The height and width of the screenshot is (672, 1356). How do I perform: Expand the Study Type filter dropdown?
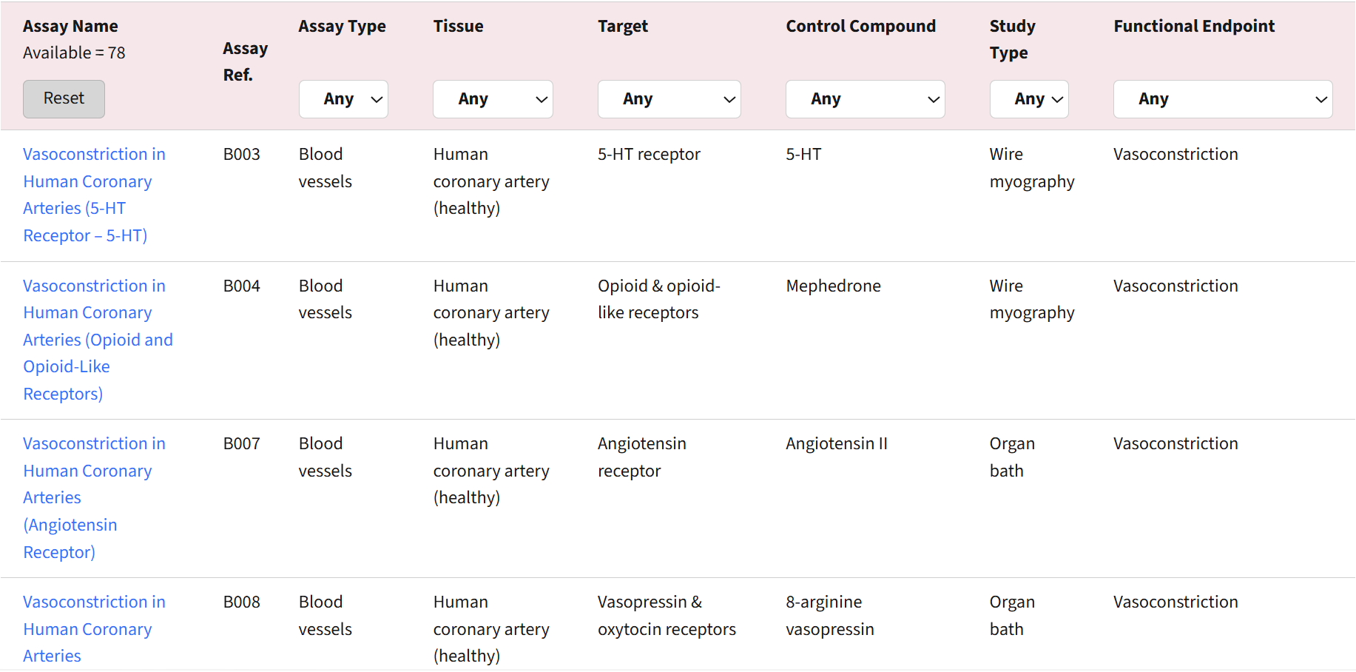pos(1029,99)
